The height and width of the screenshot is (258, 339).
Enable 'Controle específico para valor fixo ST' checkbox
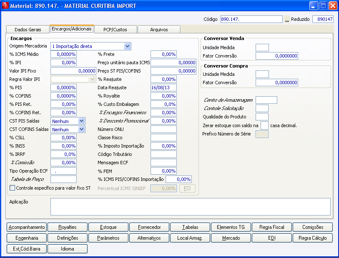click(12, 188)
